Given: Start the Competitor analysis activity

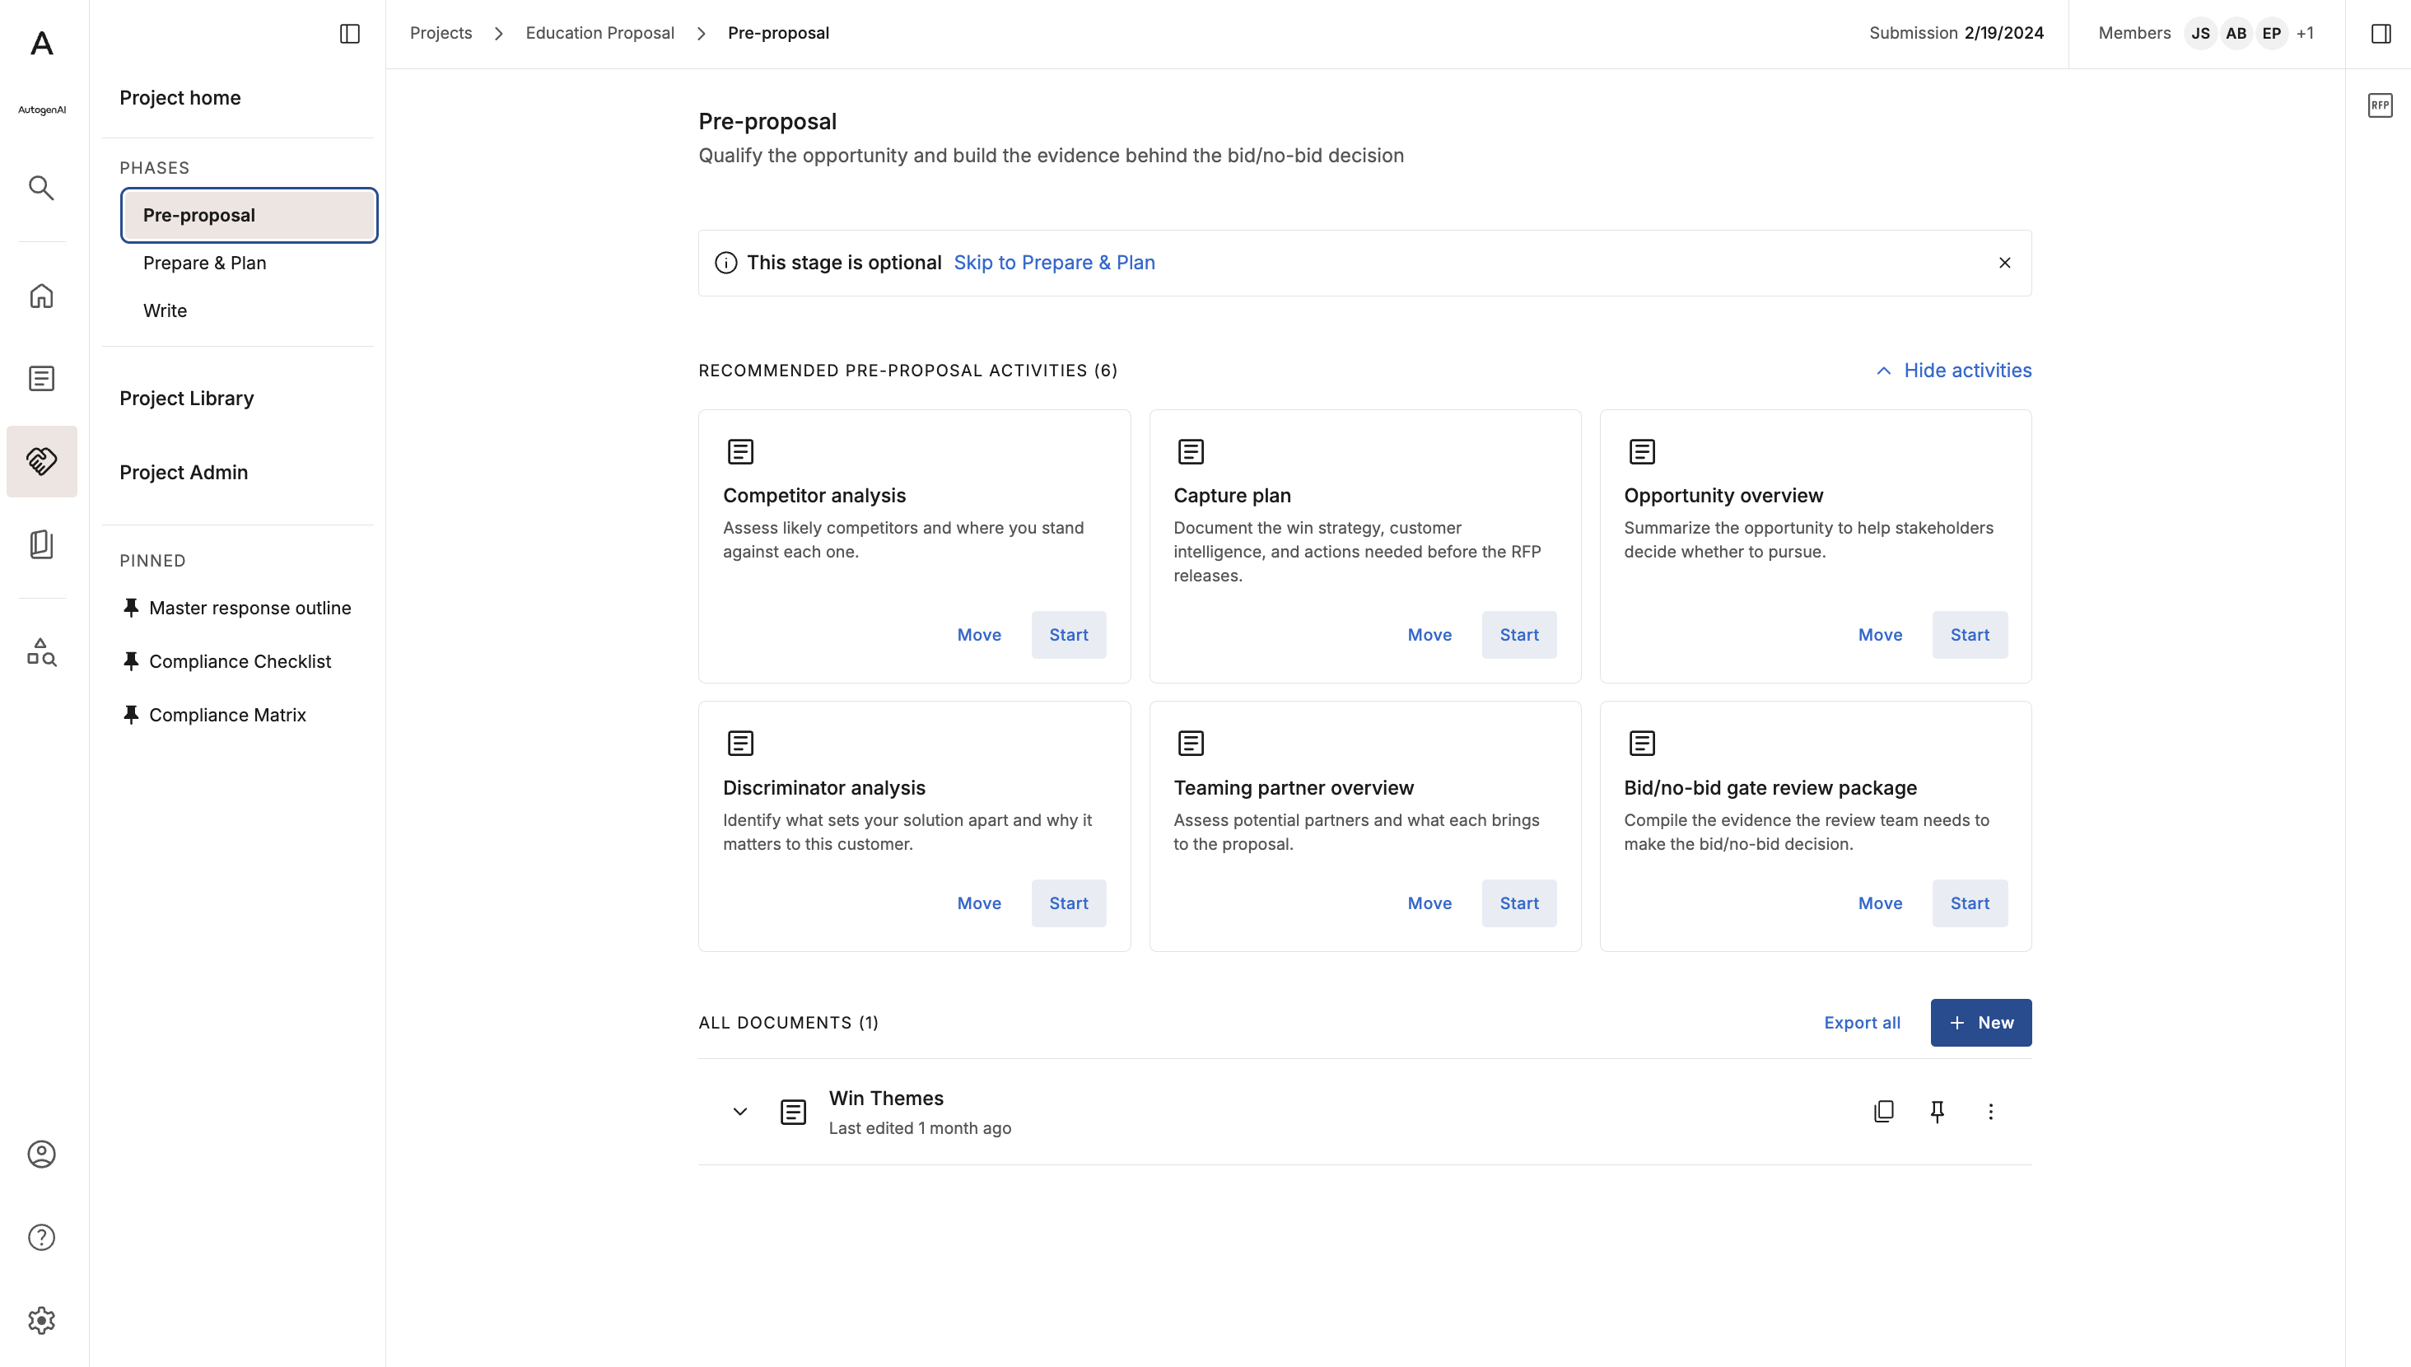Looking at the screenshot, I should [x=1068, y=635].
